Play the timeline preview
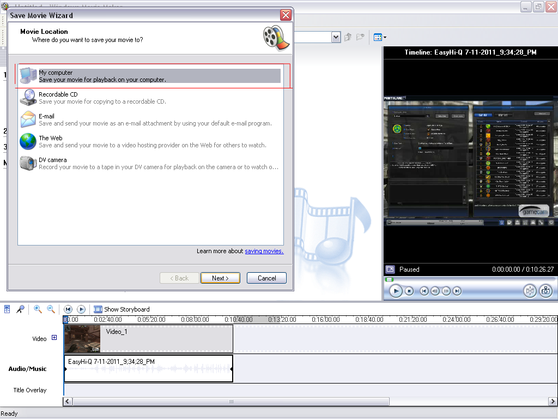Screen dimensions: 558x419 coord(396,291)
